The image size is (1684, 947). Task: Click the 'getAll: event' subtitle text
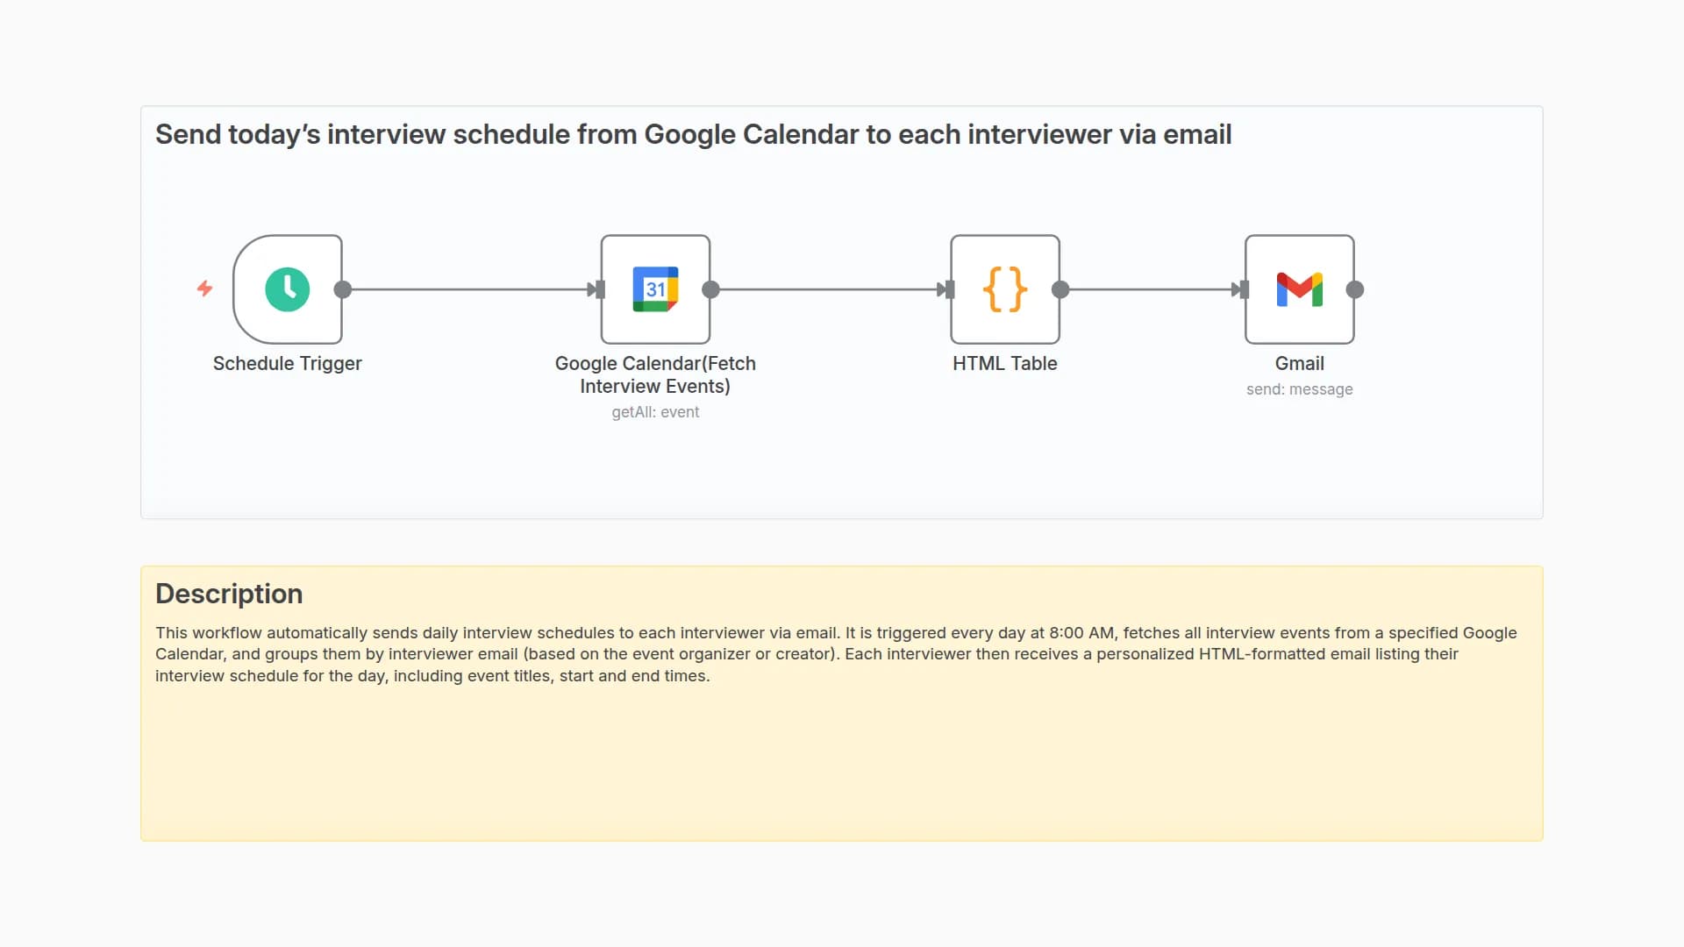coord(655,412)
